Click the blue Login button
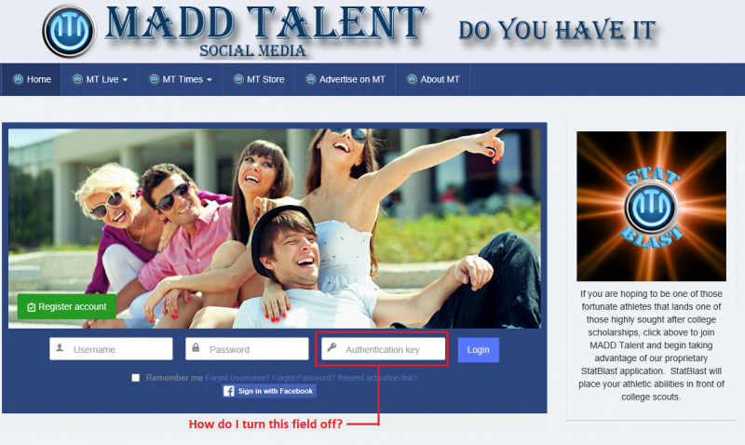 [479, 350]
